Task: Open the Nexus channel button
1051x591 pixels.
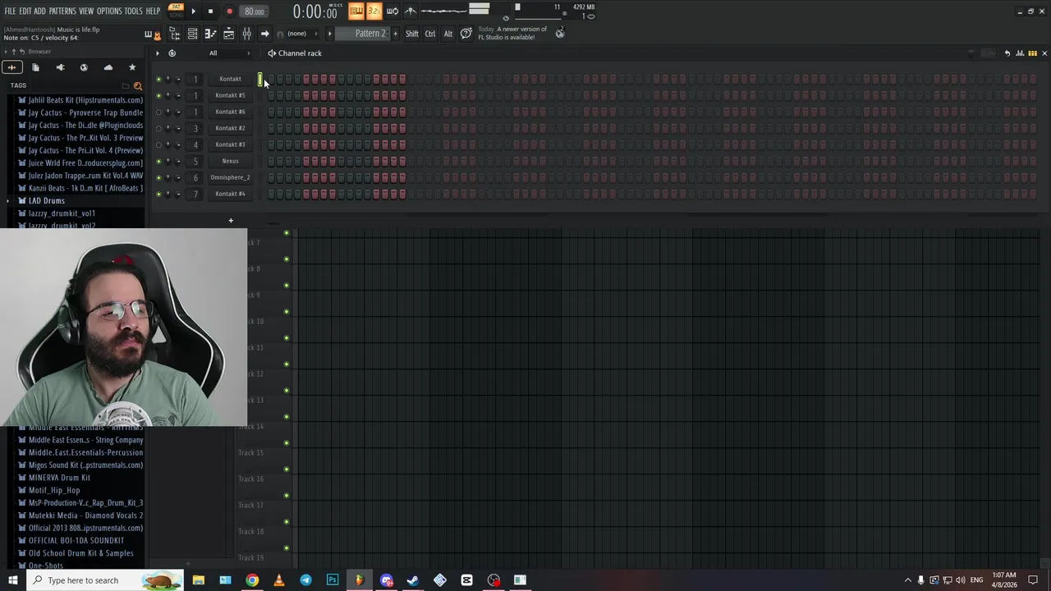Action: (230, 161)
